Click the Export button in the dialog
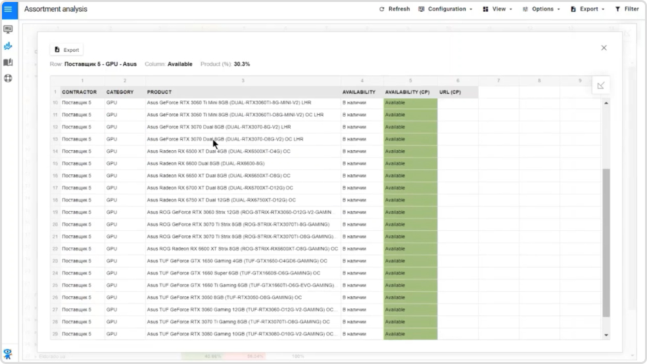Image resolution: width=647 pixels, height=364 pixels. pos(67,50)
